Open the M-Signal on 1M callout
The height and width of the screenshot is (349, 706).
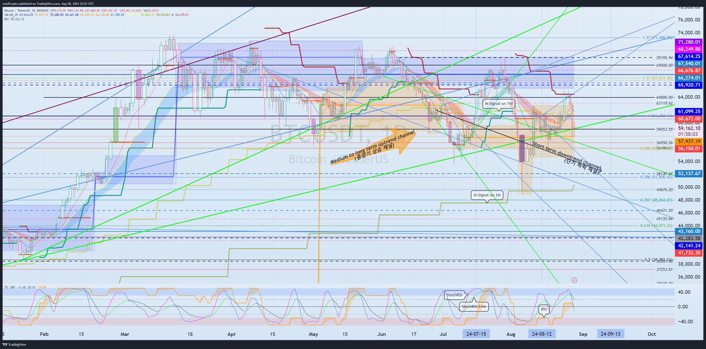tap(487, 195)
